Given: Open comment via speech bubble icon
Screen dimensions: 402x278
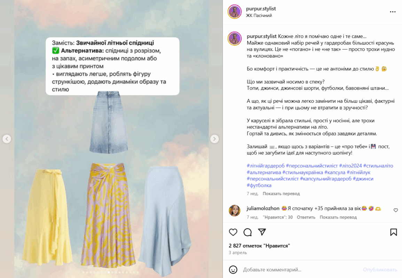Looking at the screenshot, I should point(247,232).
